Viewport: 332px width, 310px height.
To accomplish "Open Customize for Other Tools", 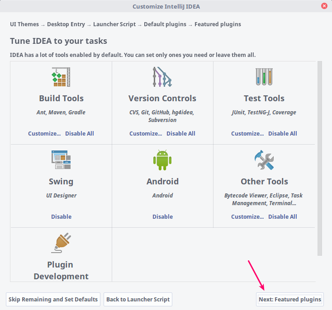I will pyautogui.click(x=247, y=216).
